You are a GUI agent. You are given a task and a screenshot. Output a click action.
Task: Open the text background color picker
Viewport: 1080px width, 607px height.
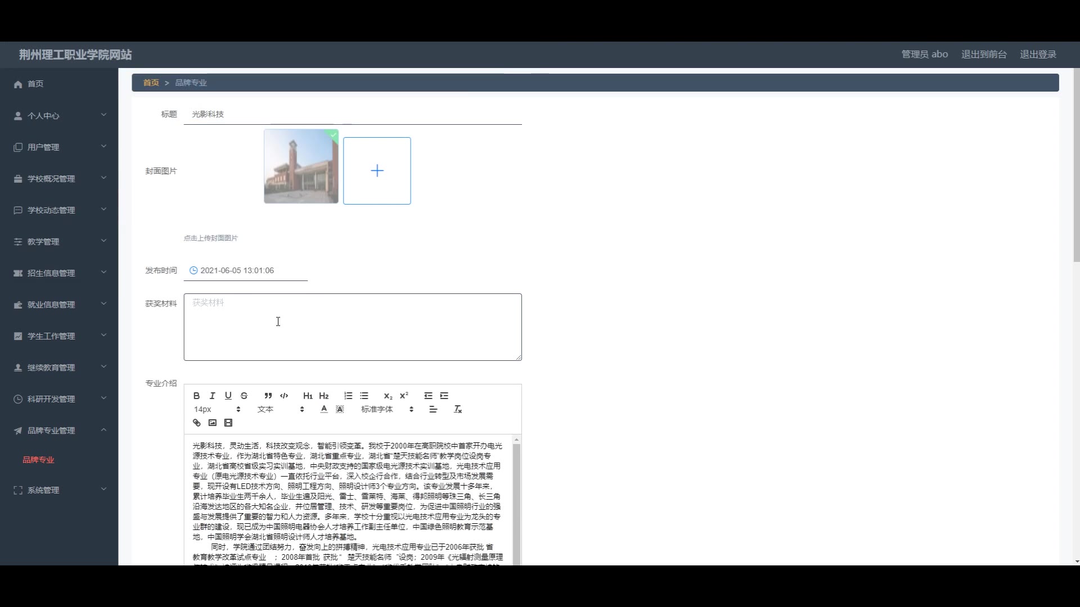pos(340,409)
